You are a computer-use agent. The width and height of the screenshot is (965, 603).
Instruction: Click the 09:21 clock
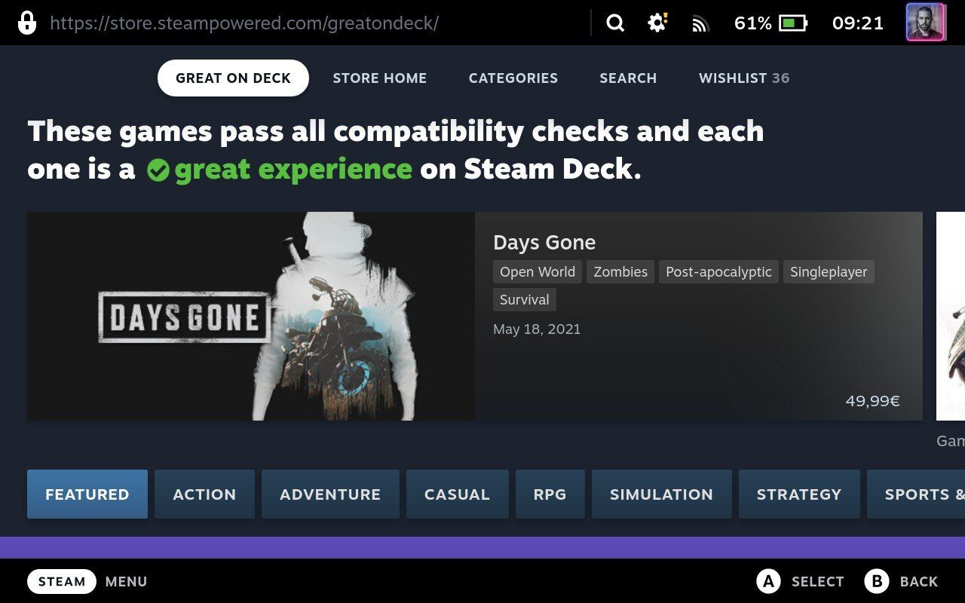(x=858, y=23)
